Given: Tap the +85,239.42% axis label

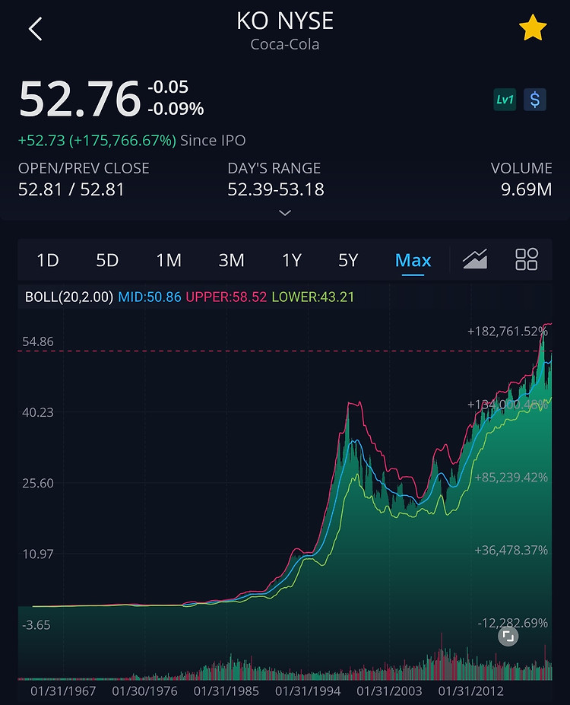Looking at the screenshot, I should pos(511,478).
